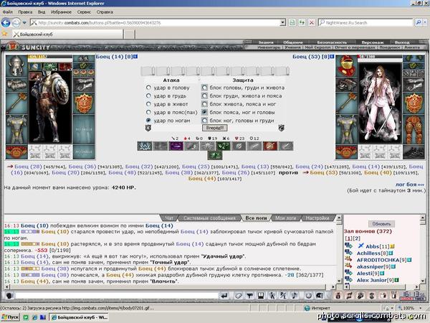The image size is (430, 323).
Task: Click the battle log's vertical scrollbar down arrow
Action: tap(339, 281)
